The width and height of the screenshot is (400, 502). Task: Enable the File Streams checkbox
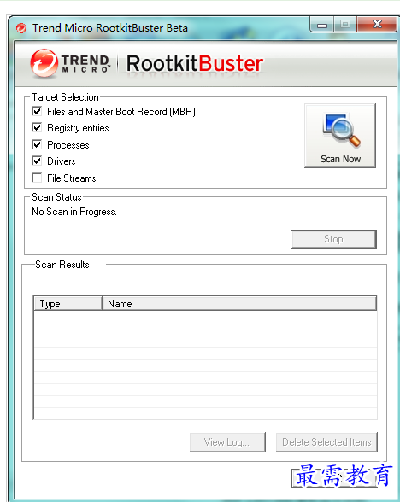click(37, 178)
